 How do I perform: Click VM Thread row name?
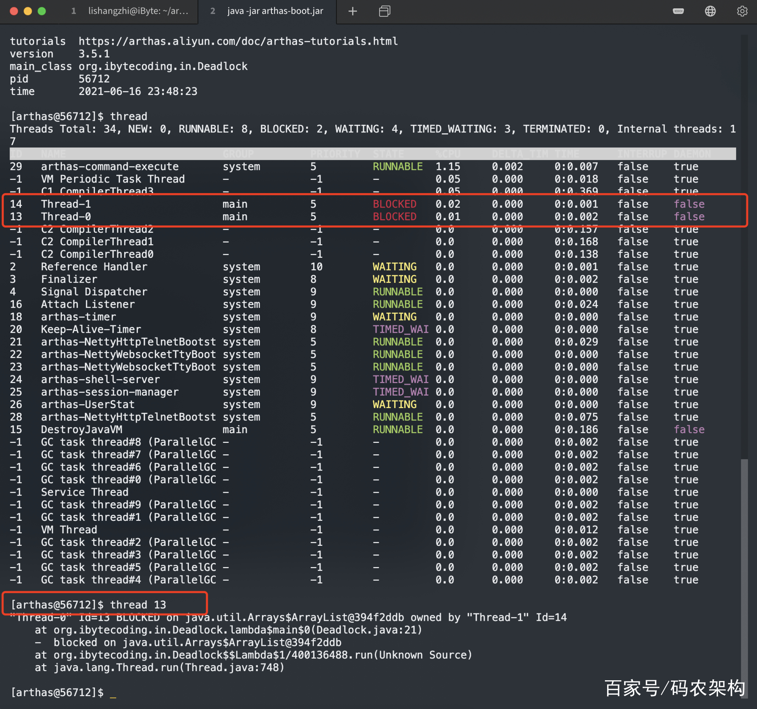tap(69, 530)
